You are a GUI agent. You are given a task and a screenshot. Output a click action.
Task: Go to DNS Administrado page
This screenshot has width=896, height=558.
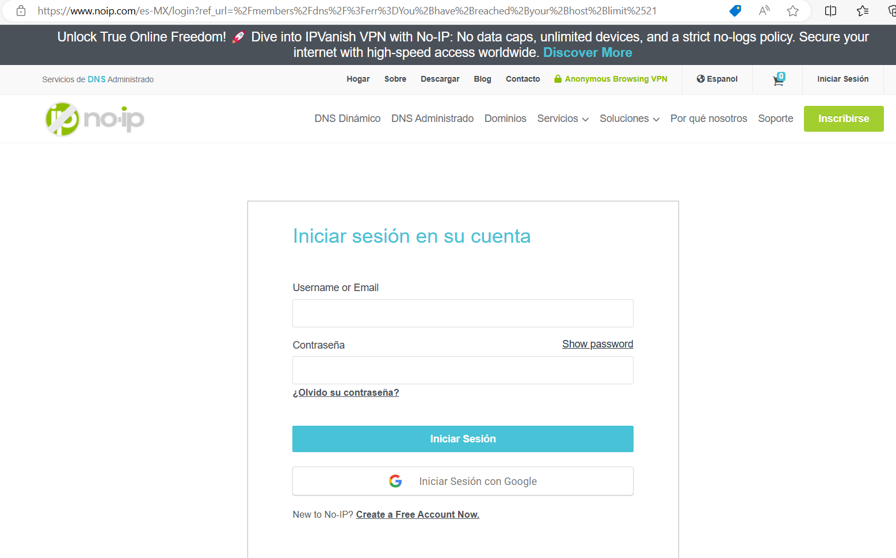tap(432, 119)
